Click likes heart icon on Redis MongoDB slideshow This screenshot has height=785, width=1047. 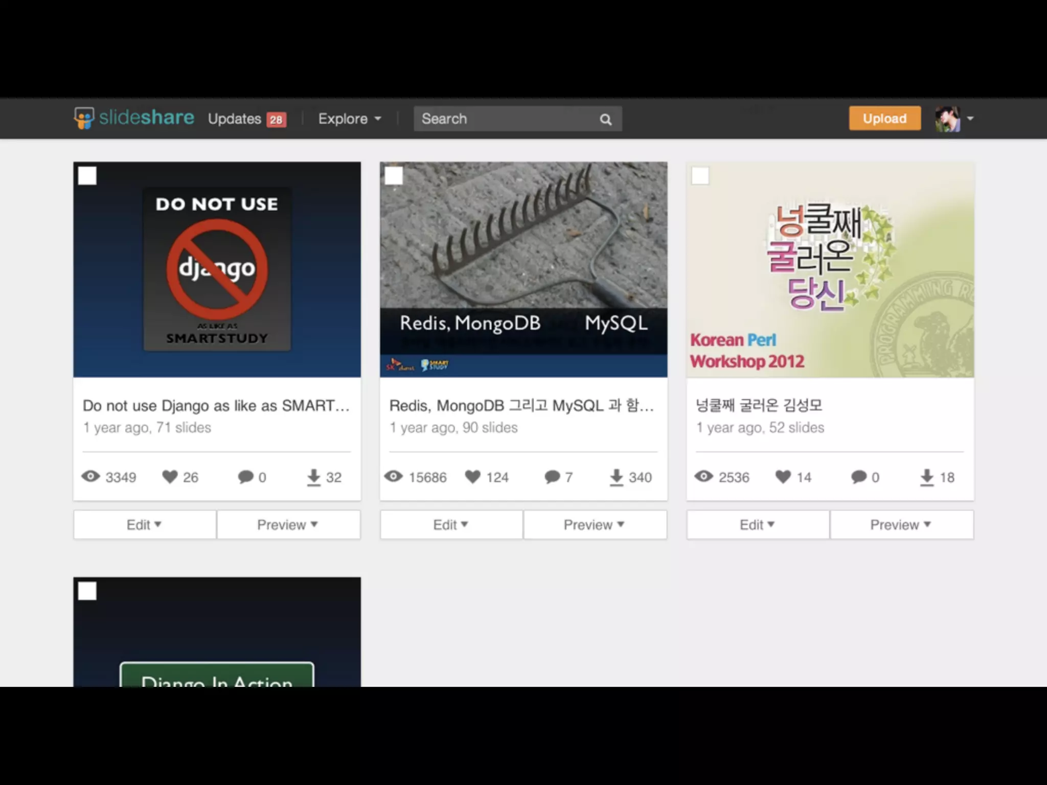[472, 477]
